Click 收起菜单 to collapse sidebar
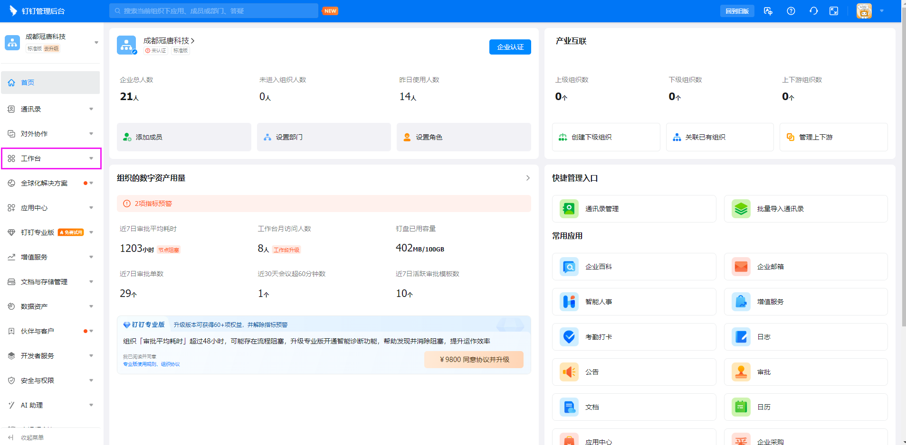906x445 pixels. (x=27, y=437)
